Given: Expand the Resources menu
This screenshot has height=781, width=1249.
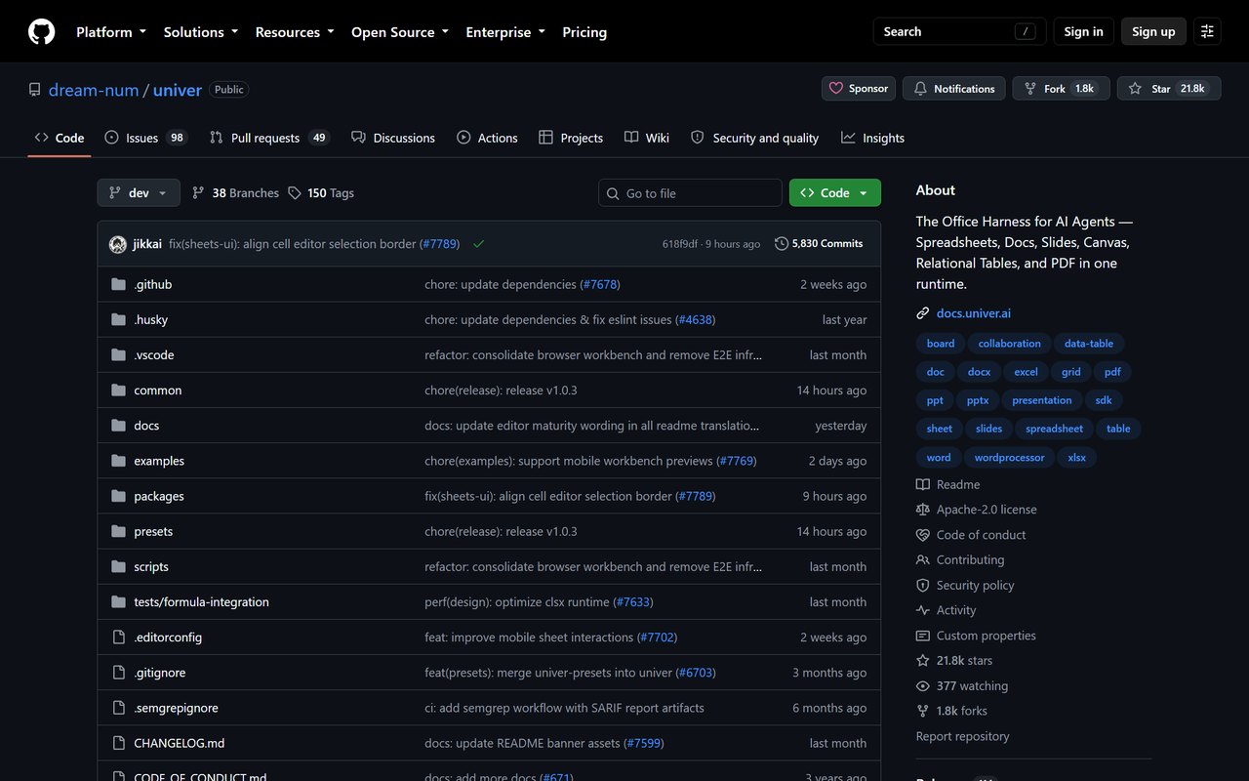Looking at the screenshot, I should (x=295, y=32).
